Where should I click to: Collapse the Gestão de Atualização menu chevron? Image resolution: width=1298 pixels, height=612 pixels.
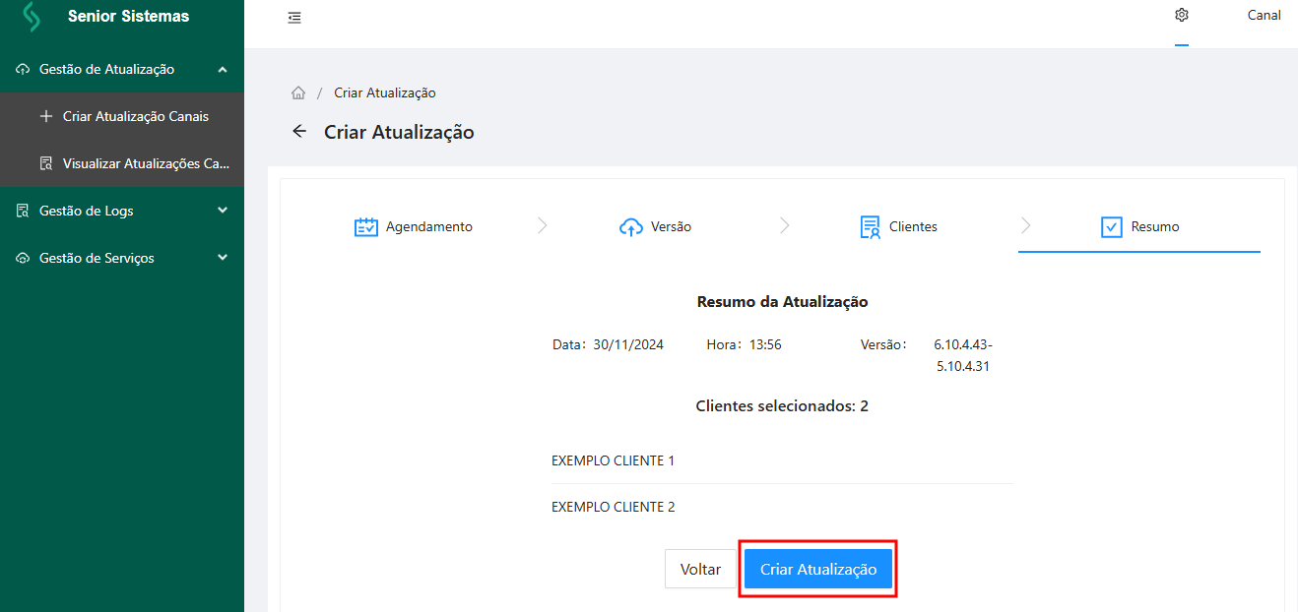[x=223, y=69]
